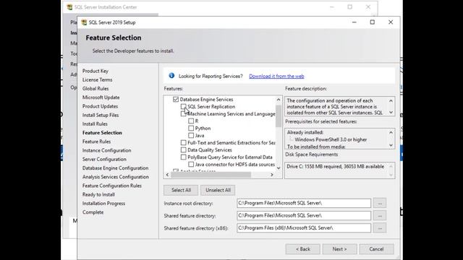Select Product Updates step in sidebar

click(x=100, y=106)
